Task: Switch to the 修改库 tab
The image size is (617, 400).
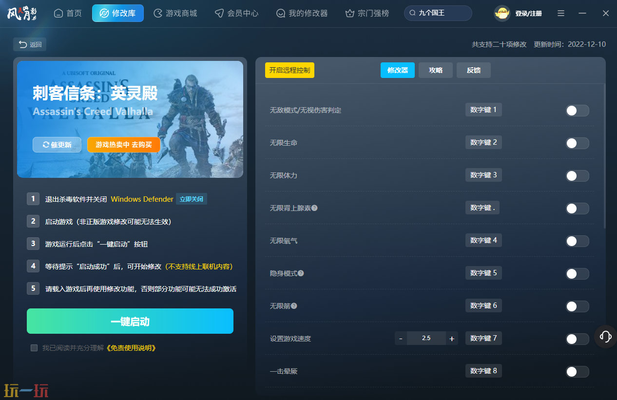Action: coord(118,13)
